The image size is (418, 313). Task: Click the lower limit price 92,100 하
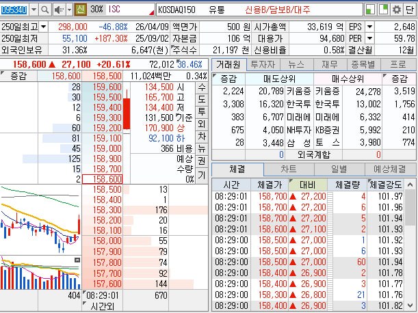167,138
